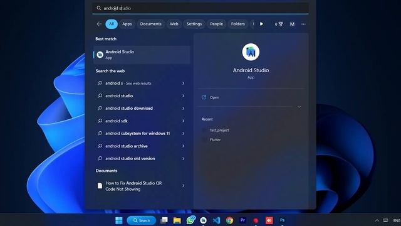Open Google Chrome from the taskbar
The width and height of the screenshot is (401, 226).
[x=230, y=220]
